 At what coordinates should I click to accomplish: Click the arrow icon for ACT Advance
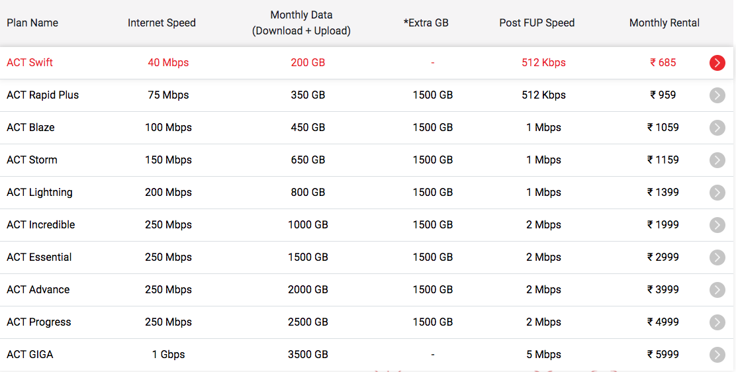coord(717,289)
